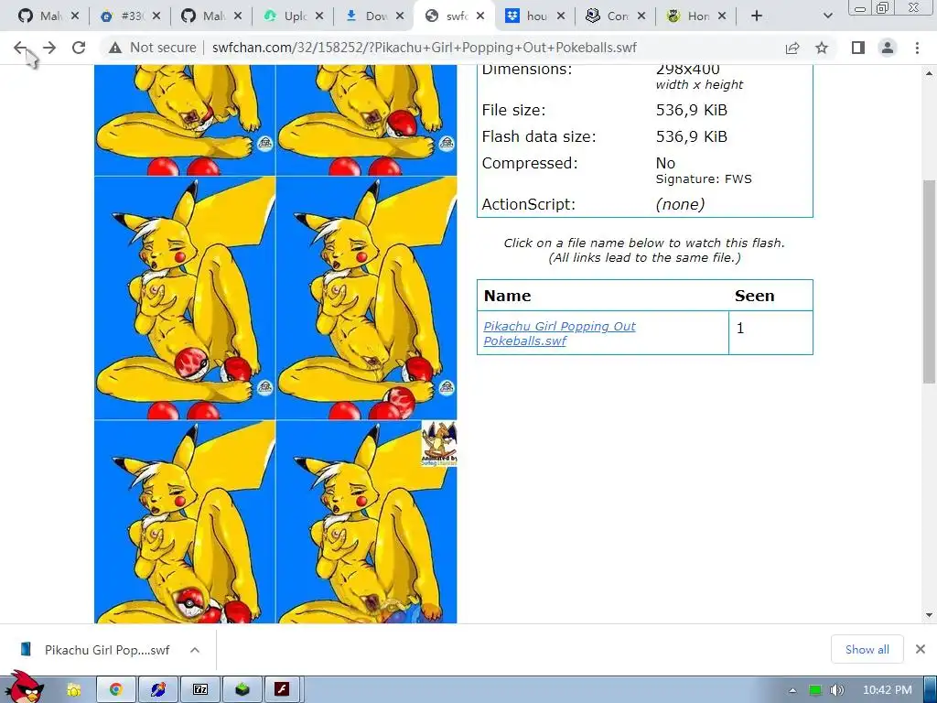
Task: Select the Compressed value No
Action: click(665, 163)
